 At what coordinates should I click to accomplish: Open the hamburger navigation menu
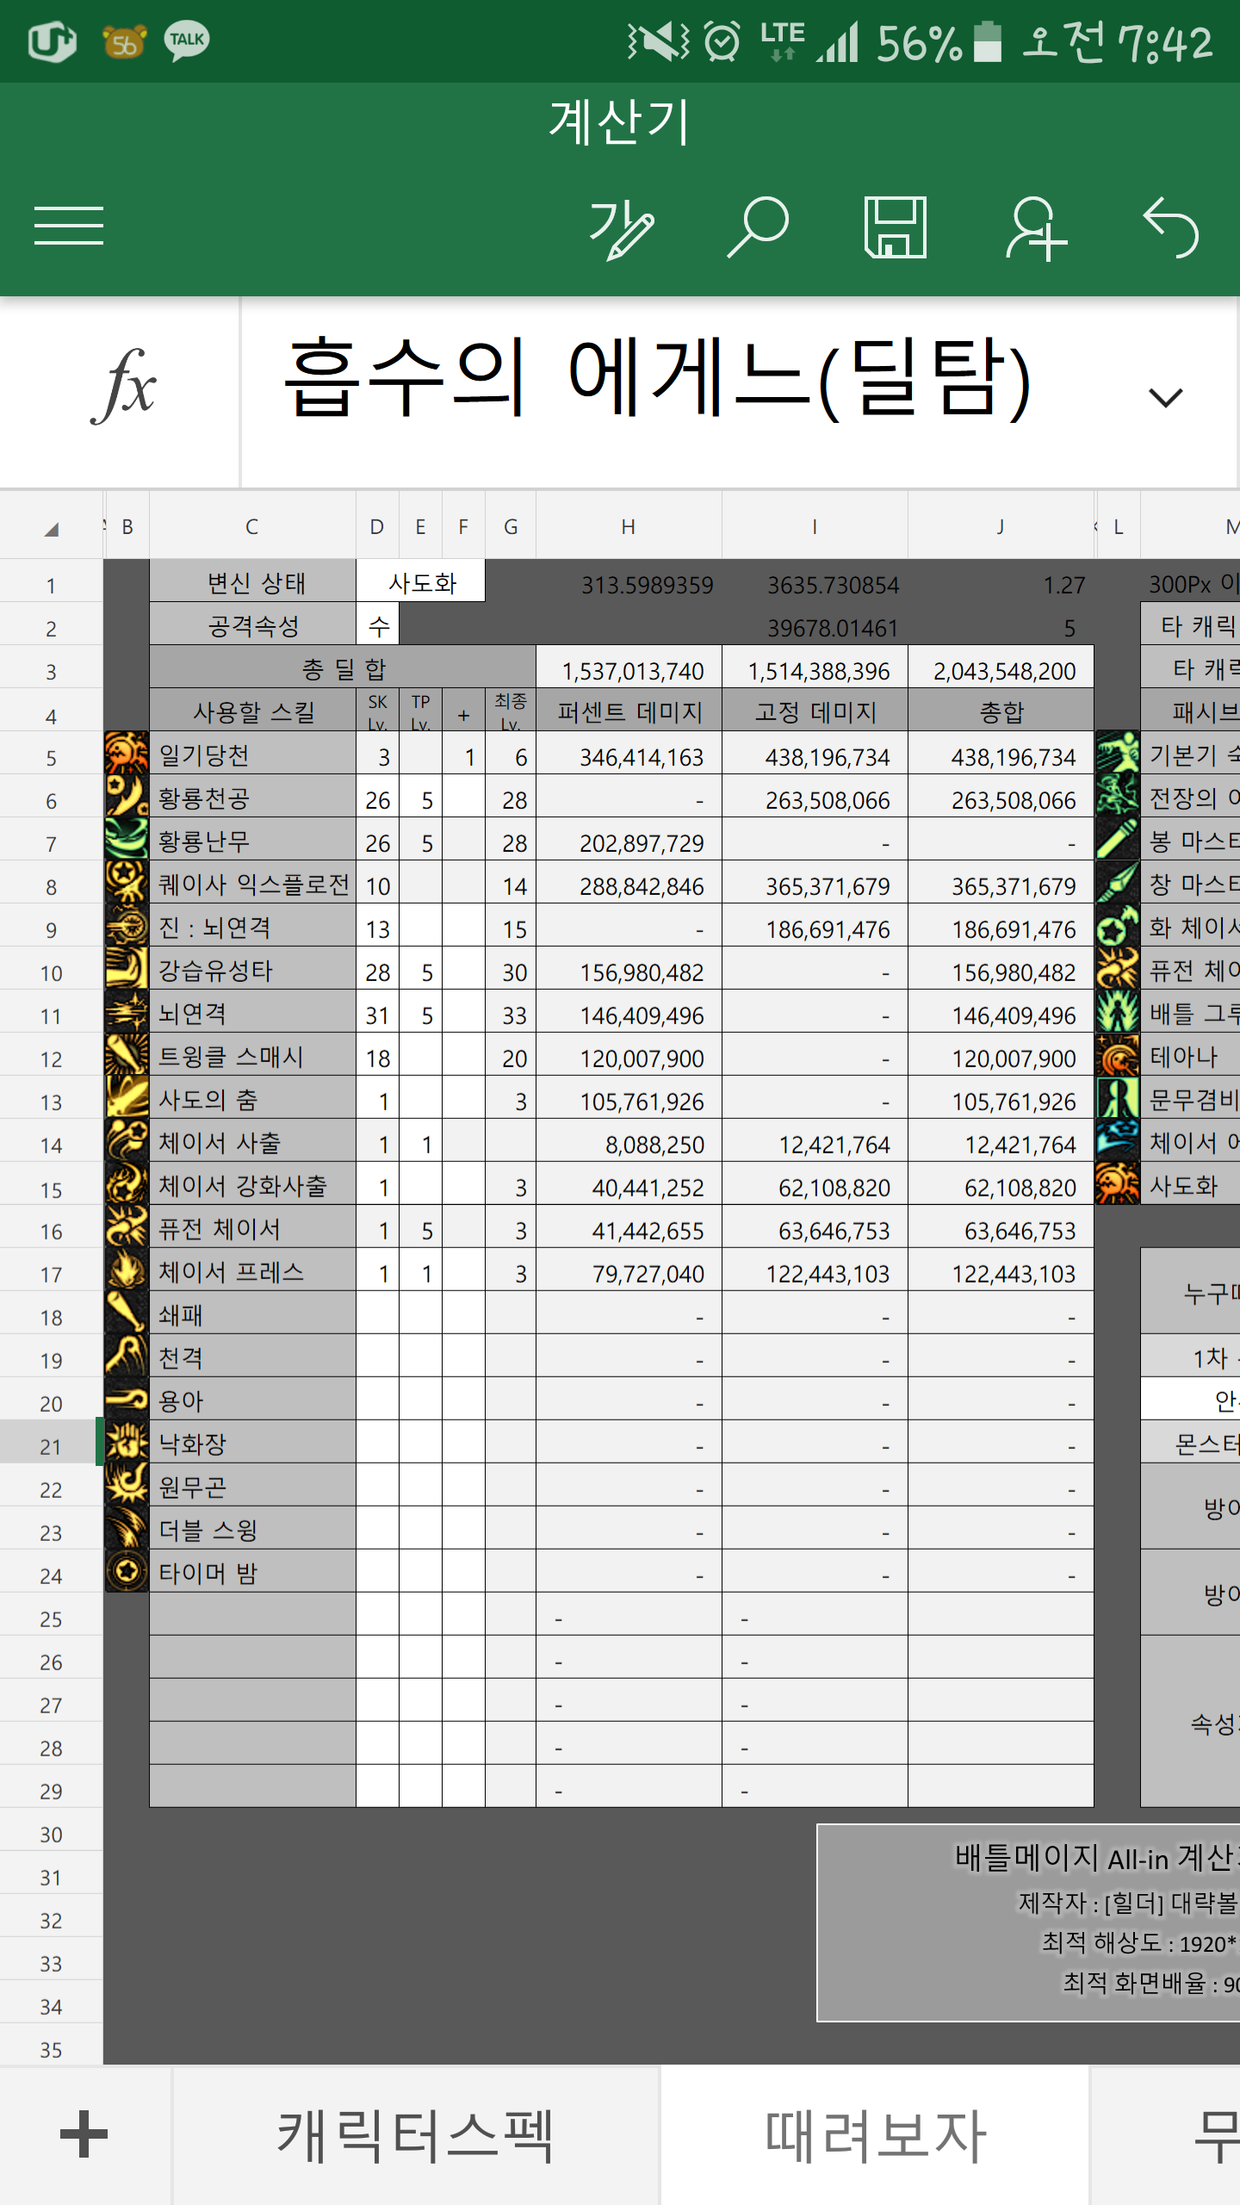coord(69,227)
